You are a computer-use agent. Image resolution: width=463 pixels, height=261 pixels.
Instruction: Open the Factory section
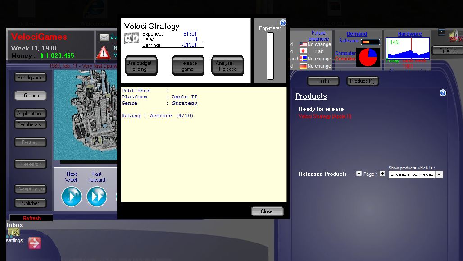point(31,142)
